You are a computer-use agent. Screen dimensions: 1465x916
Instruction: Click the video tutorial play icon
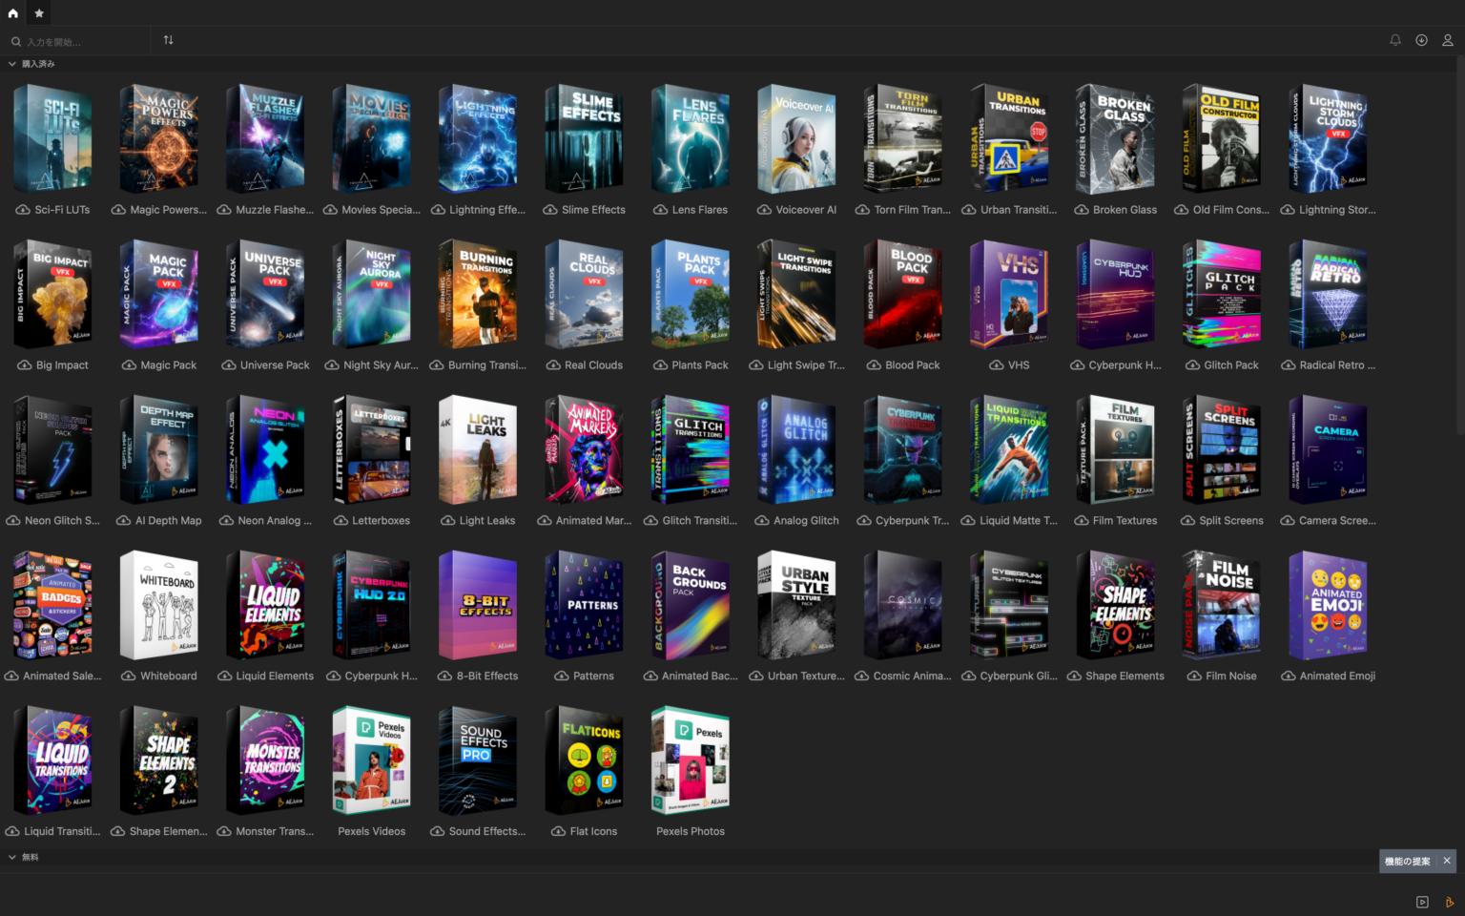pyautogui.click(x=1422, y=902)
